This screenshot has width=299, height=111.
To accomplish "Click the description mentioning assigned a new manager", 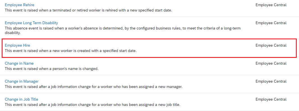I will point(94,87).
